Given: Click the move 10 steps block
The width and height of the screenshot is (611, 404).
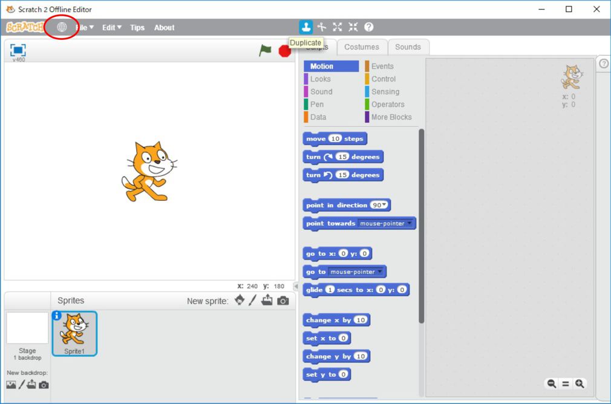Looking at the screenshot, I should pos(335,138).
